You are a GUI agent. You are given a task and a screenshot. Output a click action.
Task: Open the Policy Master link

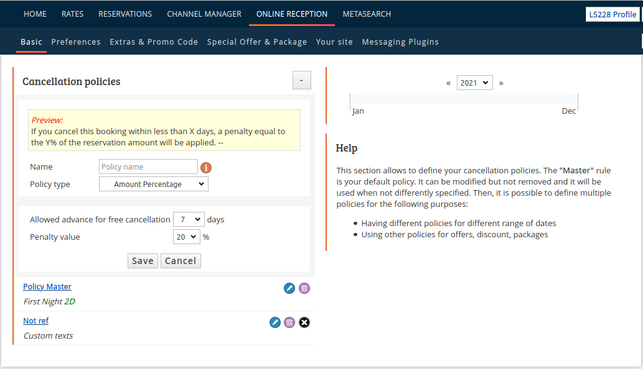pos(47,287)
